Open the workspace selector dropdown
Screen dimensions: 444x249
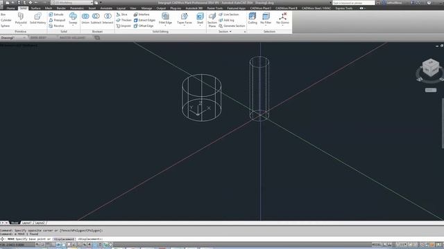(x=72, y=3)
